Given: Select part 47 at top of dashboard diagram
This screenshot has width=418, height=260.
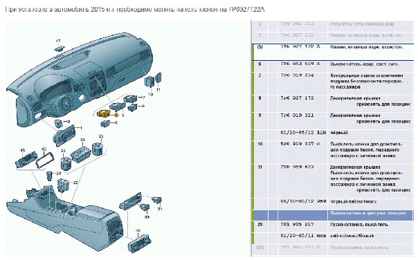Looking at the screenshot, I should [60, 48].
